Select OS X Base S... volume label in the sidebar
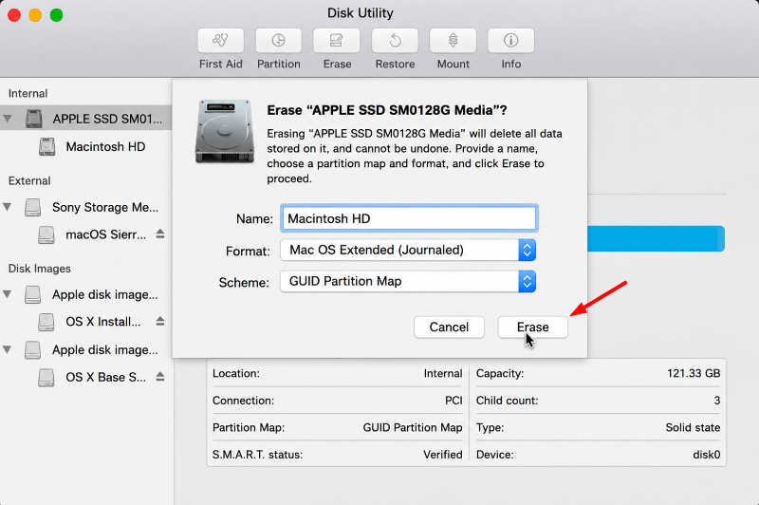This screenshot has width=759, height=505. (105, 377)
